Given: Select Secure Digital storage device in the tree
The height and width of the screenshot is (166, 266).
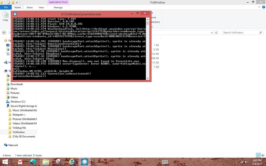Looking at the screenshot, I should [x=24, y=106].
